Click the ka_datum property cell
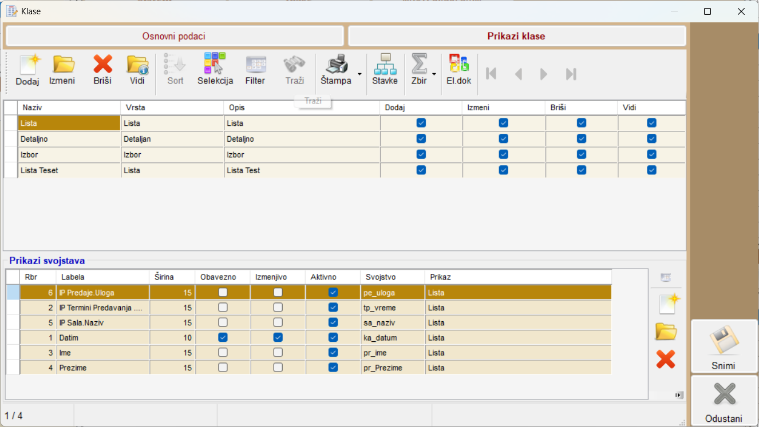This screenshot has height=427, width=759. click(x=393, y=338)
